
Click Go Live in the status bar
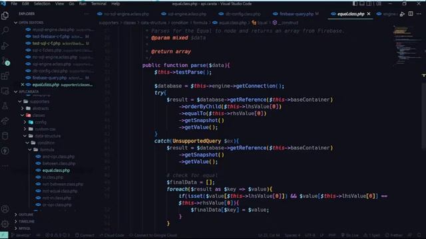pos(350,235)
